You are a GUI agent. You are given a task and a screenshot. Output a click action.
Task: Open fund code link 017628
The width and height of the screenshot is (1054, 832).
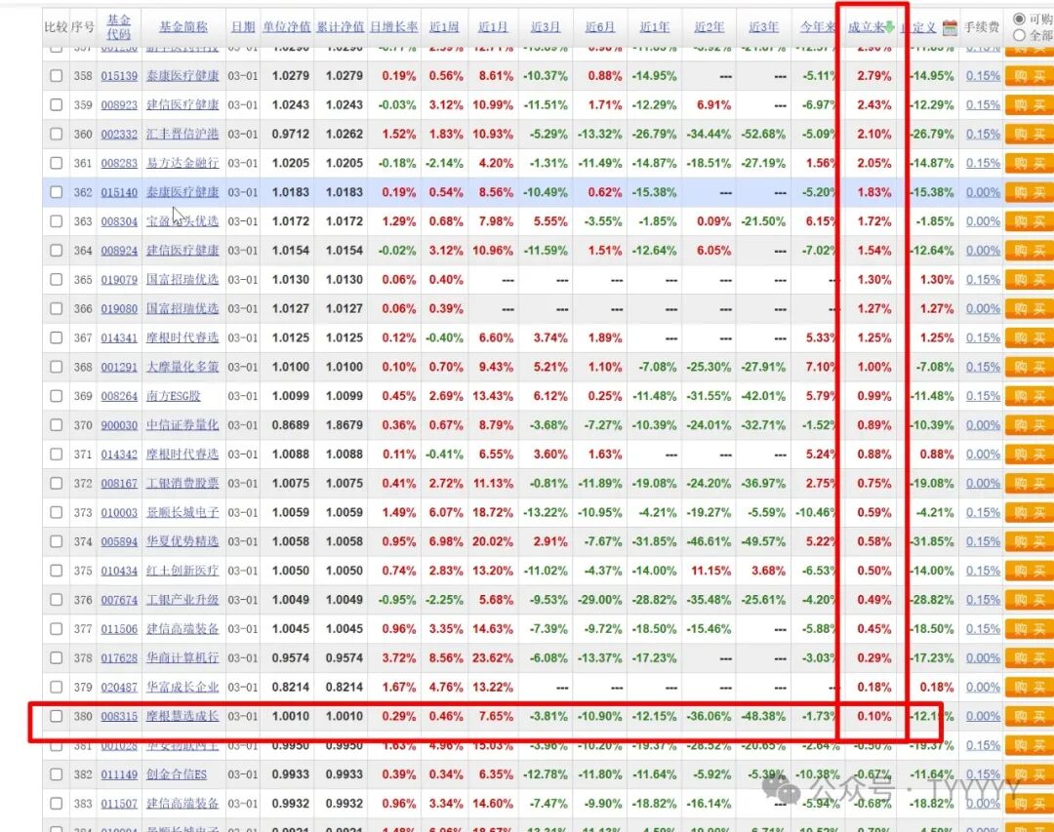click(x=119, y=658)
